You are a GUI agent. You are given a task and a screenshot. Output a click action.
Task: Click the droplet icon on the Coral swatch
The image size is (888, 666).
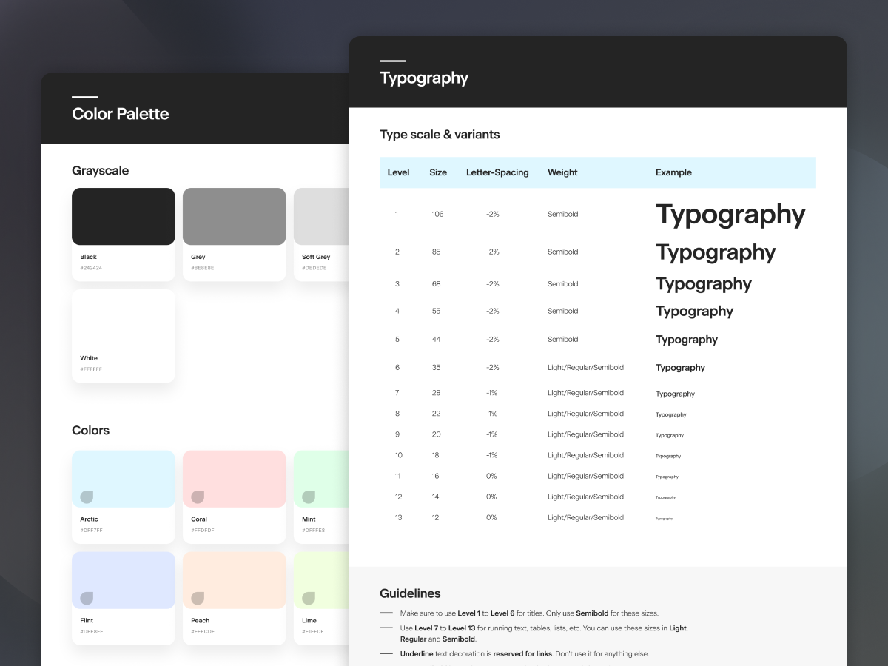[198, 497]
